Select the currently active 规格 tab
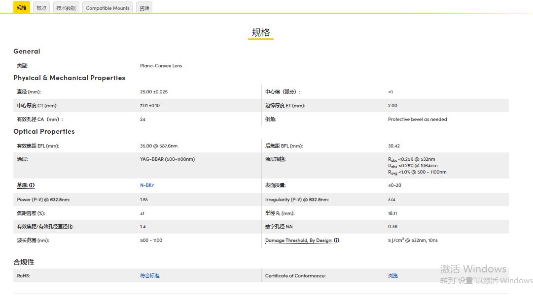 click(x=21, y=7)
